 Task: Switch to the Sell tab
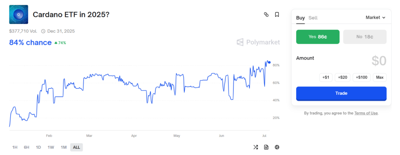[313, 18]
